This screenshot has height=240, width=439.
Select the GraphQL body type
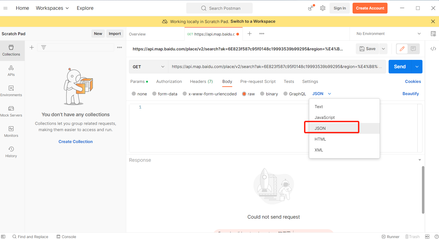pos(295,94)
